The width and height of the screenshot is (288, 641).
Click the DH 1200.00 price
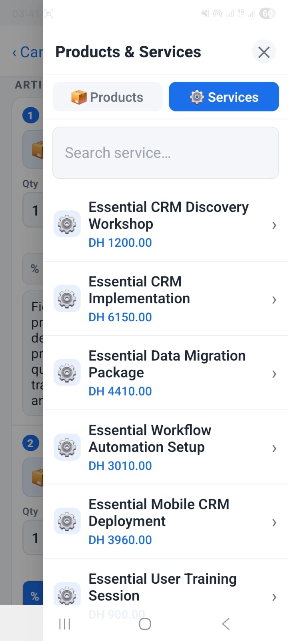click(120, 243)
